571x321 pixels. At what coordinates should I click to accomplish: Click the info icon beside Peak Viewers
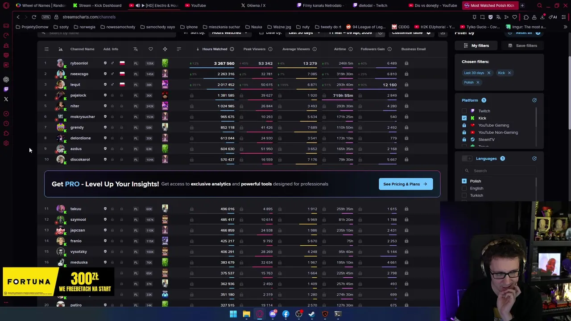point(270,49)
